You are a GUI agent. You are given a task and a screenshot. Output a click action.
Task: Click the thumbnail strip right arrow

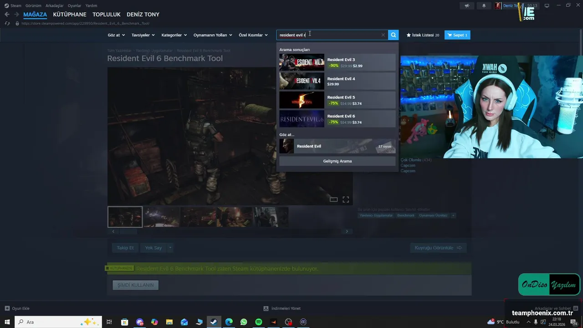[x=347, y=231]
